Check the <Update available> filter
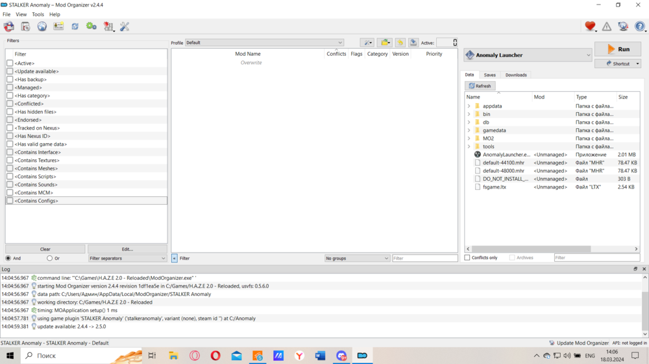The width and height of the screenshot is (649, 364). tap(10, 71)
